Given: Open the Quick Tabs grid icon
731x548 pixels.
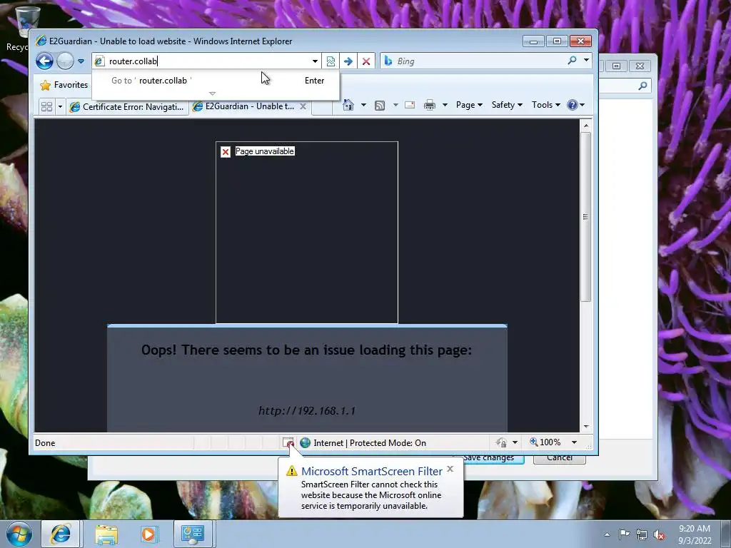Looking at the screenshot, I should [46, 107].
